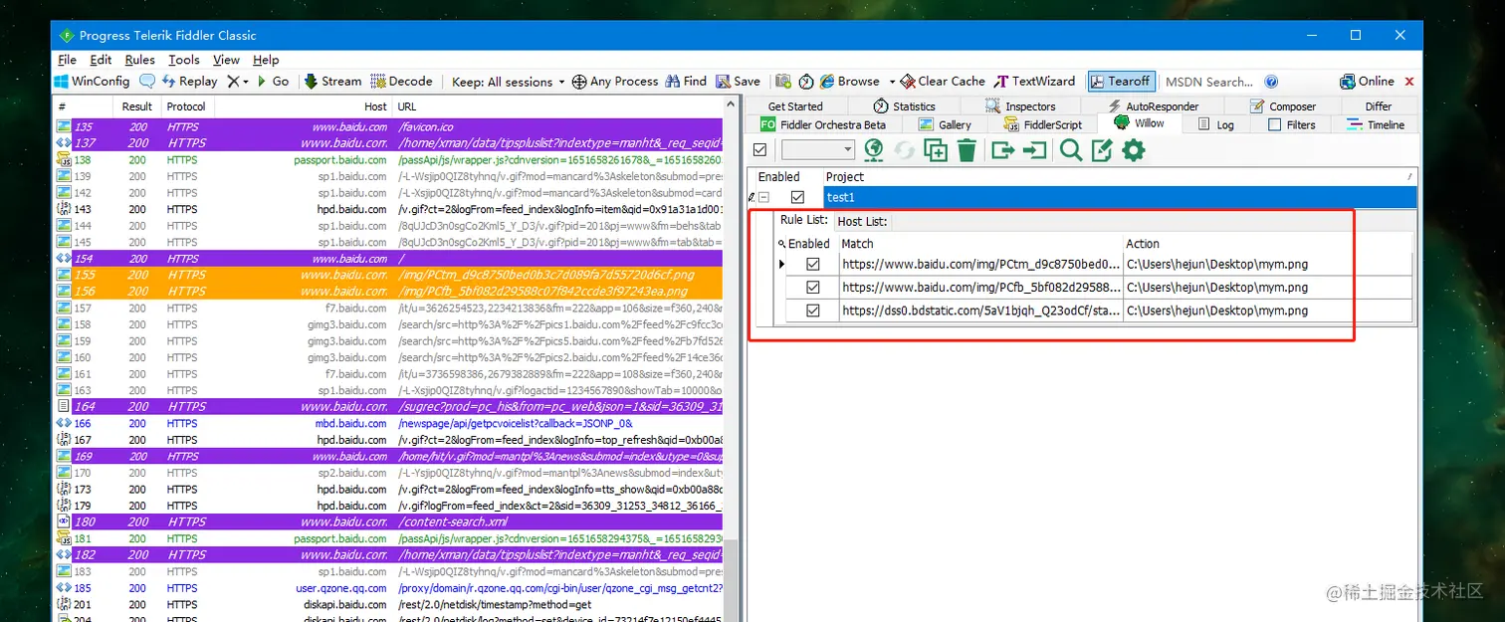1505x622 pixels.
Task: Toggle the Willow toolbar master checkbox
Action: pyautogui.click(x=760, y=150)
